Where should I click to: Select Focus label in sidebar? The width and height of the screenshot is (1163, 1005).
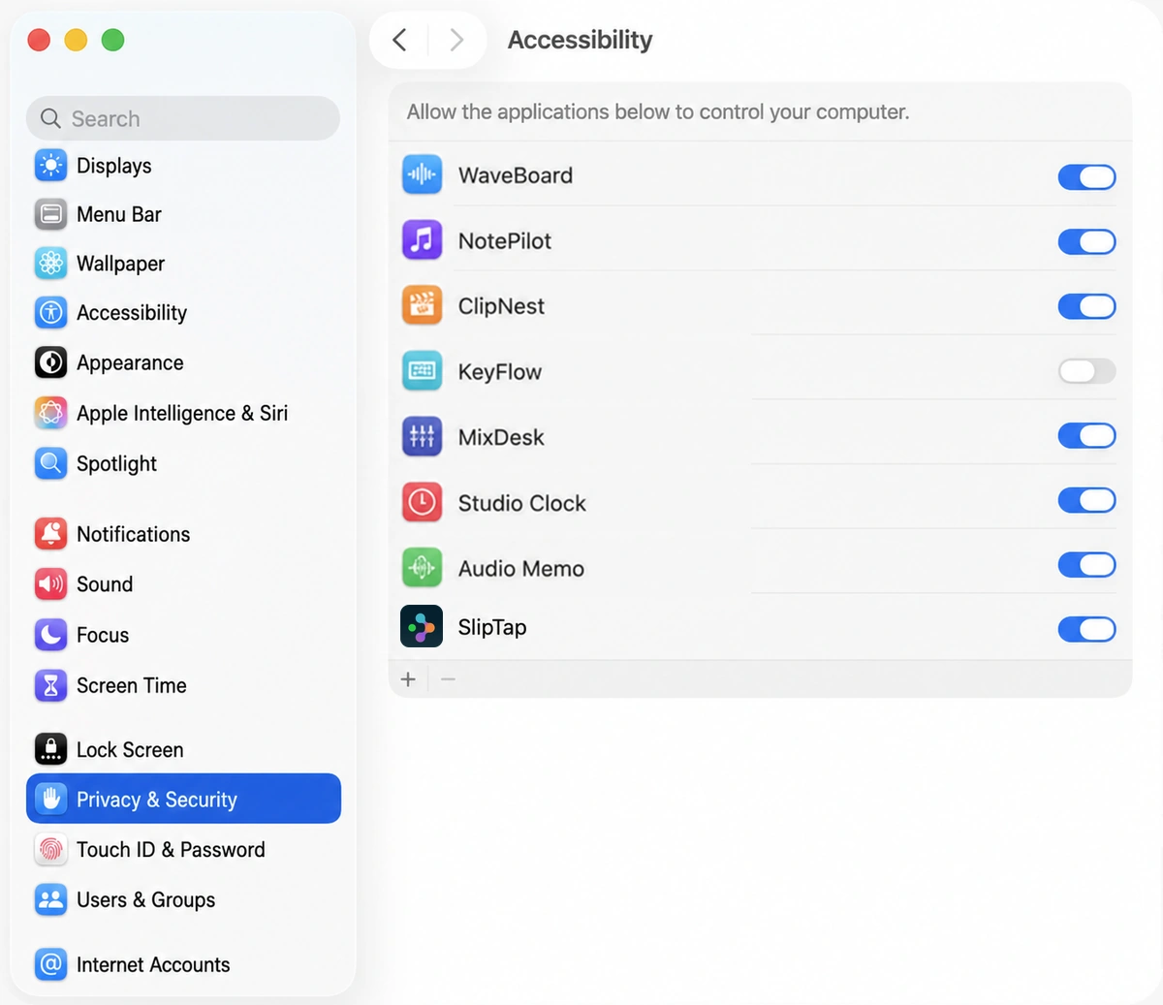pos(103,635)
